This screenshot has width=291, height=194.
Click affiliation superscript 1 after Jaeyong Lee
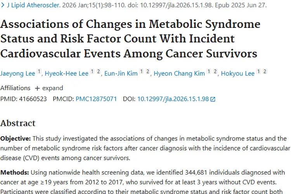click(x=39, y=72)
